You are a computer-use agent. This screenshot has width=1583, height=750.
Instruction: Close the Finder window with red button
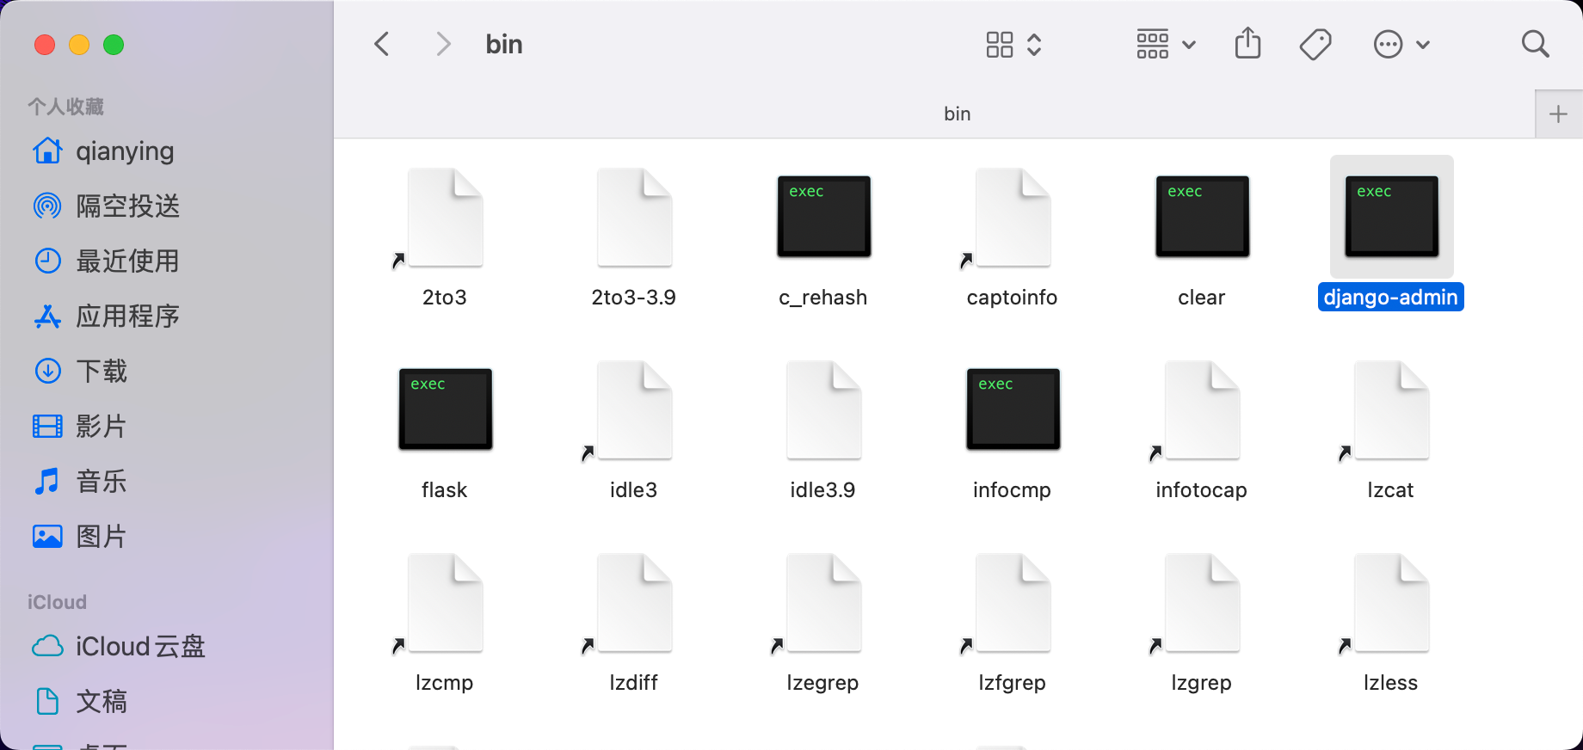pos(45,45)
